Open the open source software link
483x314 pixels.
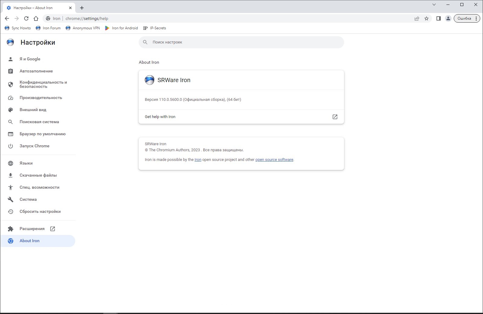coord(274,160)
